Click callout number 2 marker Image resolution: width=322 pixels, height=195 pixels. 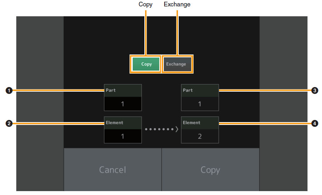click(x=9, y=124)
